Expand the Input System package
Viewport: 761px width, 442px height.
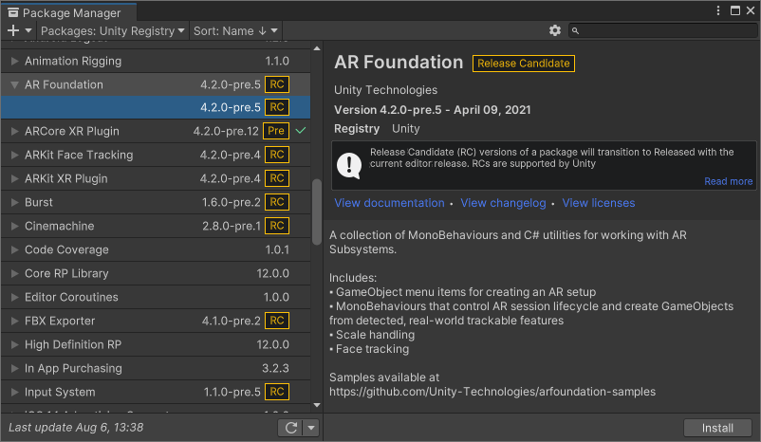pos(14,392)
